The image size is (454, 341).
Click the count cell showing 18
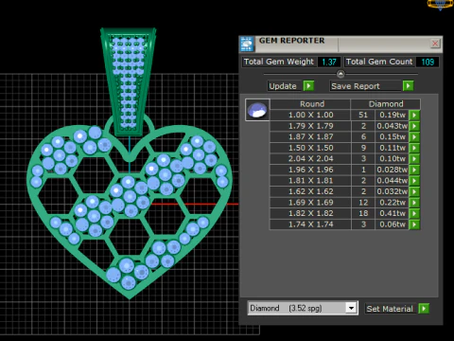(x=363, y=213)
